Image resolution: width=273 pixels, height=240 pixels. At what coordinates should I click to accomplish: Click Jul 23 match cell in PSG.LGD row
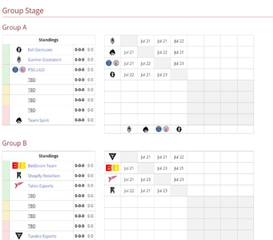tap(179, 64)
